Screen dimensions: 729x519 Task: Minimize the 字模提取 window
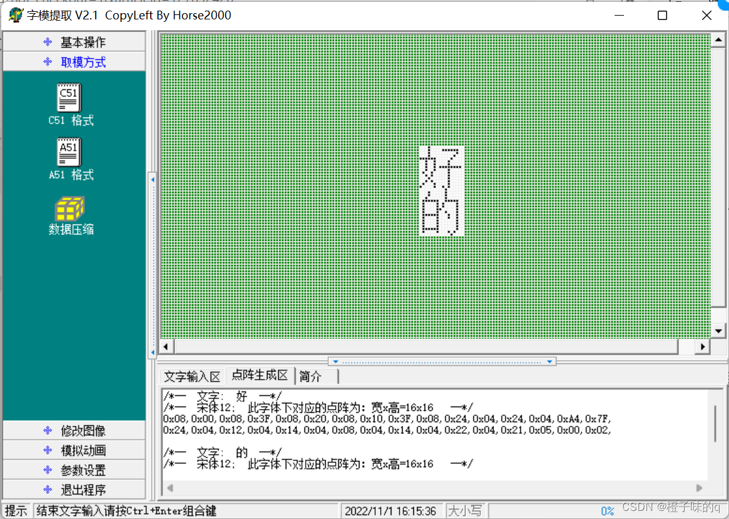620,16
